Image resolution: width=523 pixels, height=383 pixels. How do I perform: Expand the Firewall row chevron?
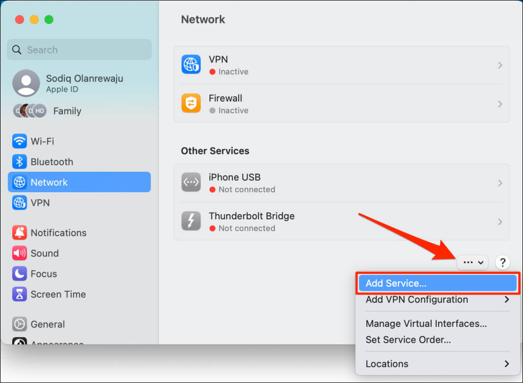coord(500,104)
